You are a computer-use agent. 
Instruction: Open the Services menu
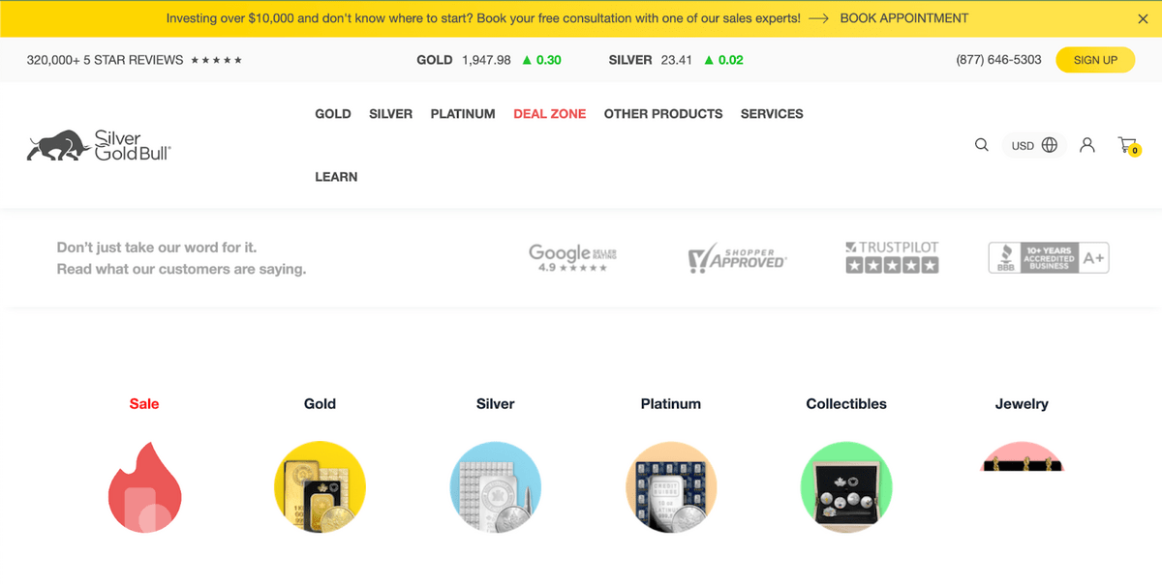[x=772, y=114]
